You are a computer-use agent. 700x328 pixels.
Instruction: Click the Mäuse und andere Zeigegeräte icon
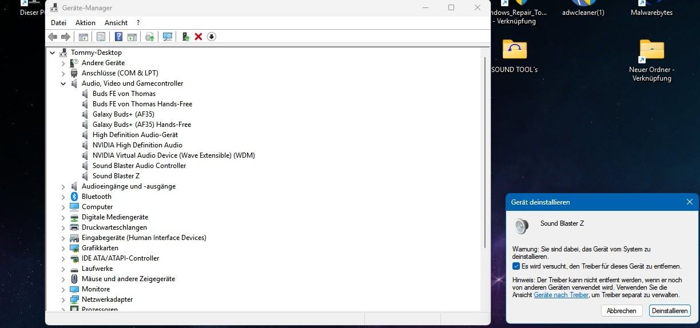click(x=74, y=279)
